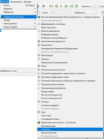Jump to first frame

pos(51,6)
